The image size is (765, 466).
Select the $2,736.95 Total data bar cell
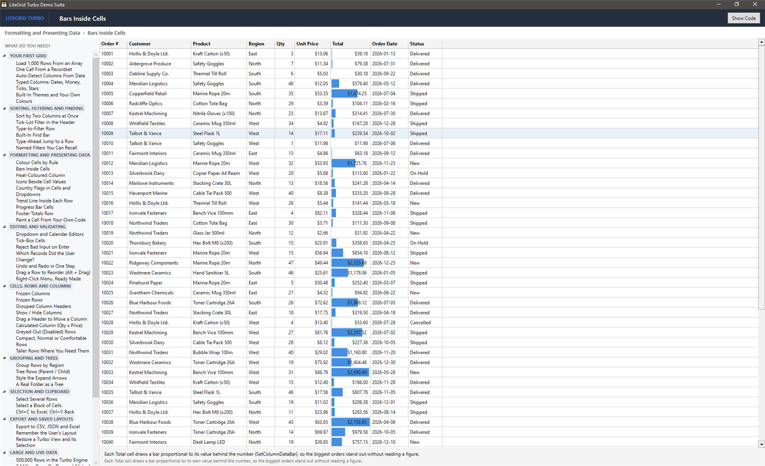[350, 422]
